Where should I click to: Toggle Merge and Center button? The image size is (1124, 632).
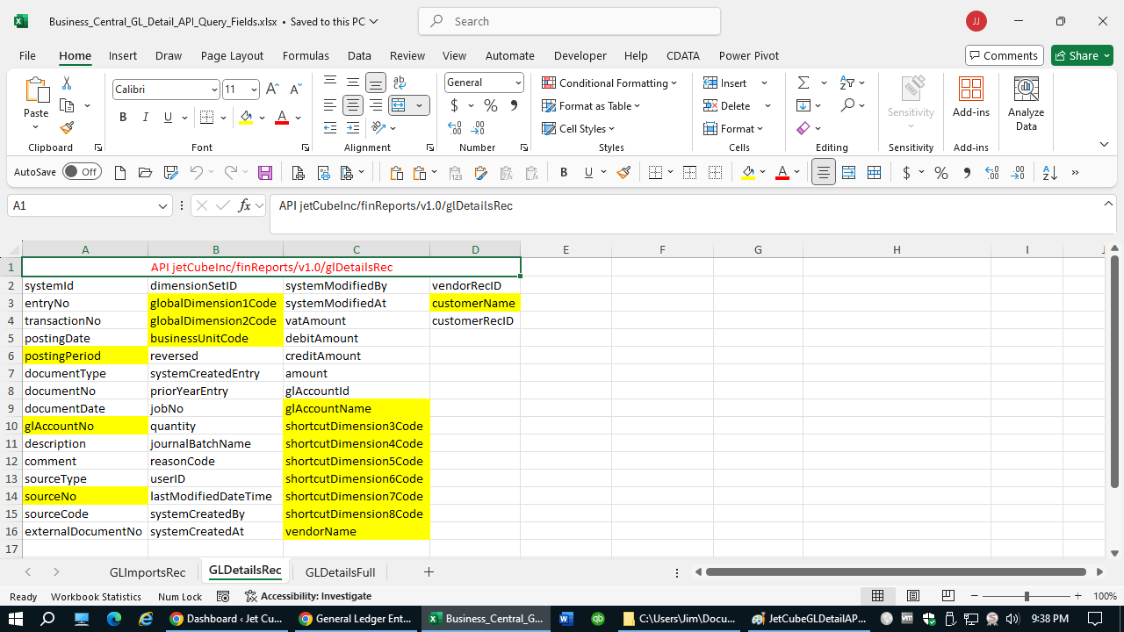coord(399,105)
